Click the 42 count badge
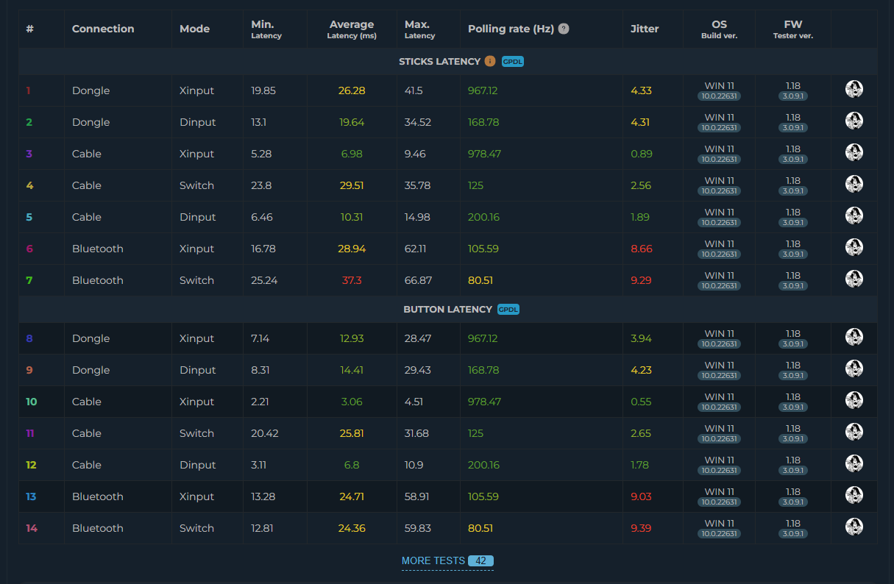 [x=480, y=560]
